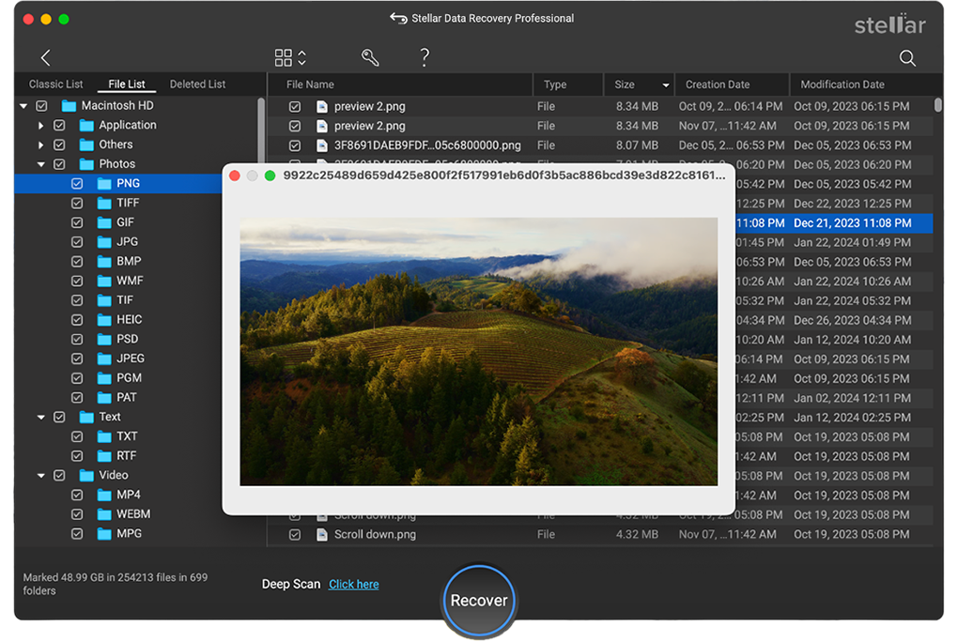Image resolution: width=958 pixels, height=641 pixels.
Task: Click the landscape preview image
Action: pos(478,352)
